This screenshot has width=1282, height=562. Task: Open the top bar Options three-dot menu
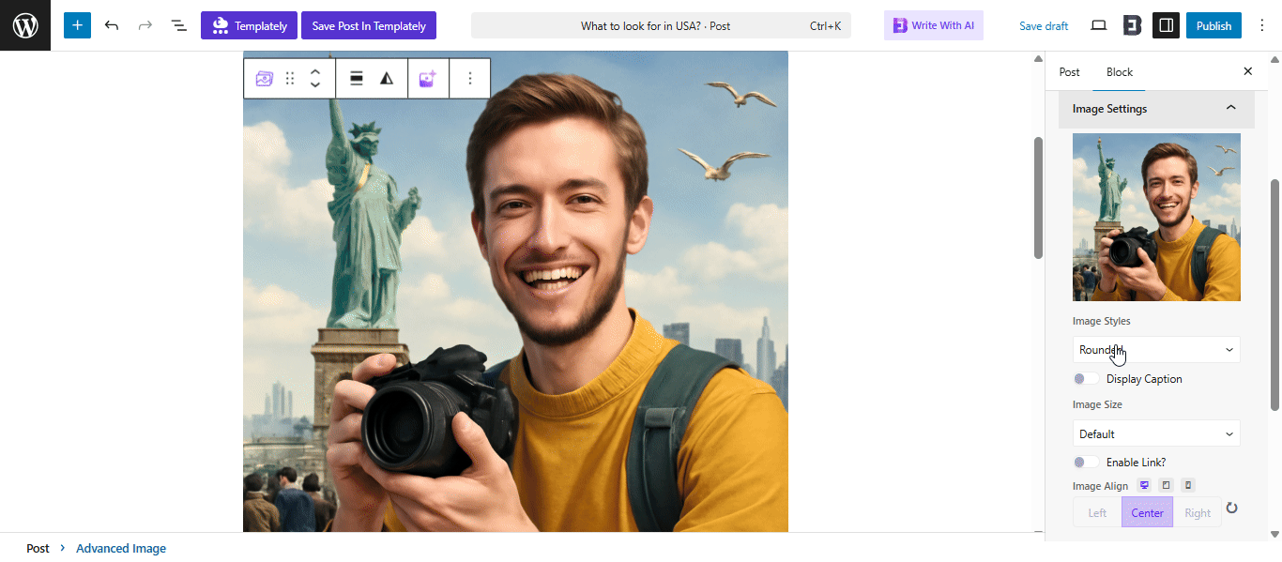pos(1262,25)
